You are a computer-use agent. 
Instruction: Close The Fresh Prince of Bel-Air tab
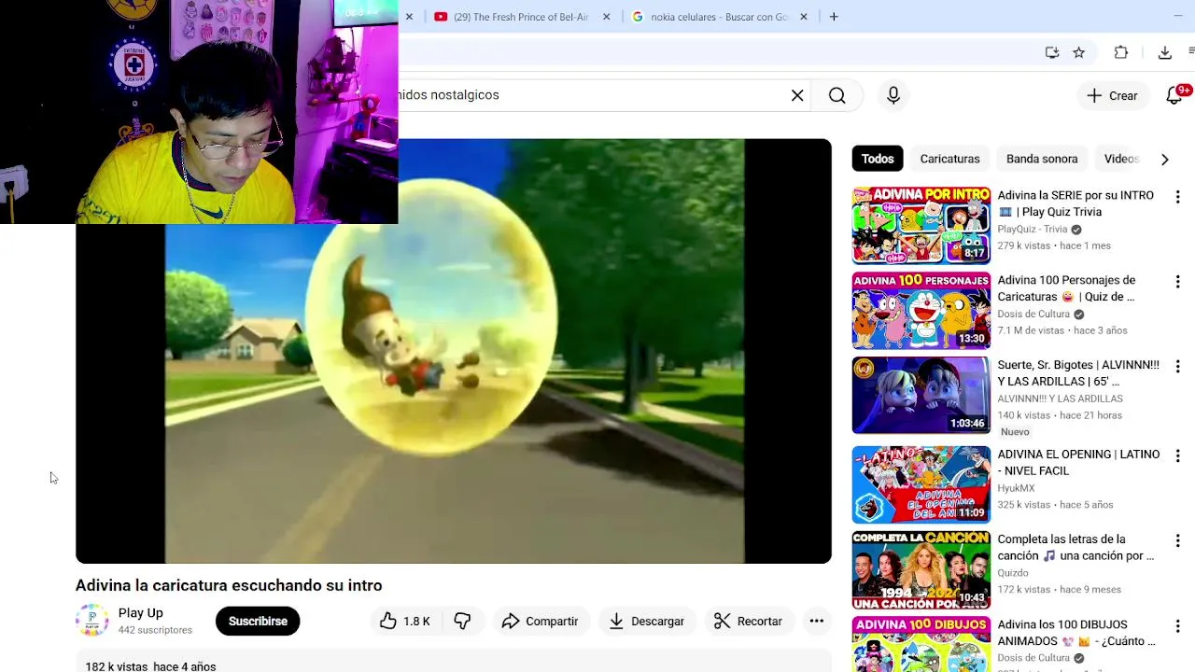click(607, 17)
